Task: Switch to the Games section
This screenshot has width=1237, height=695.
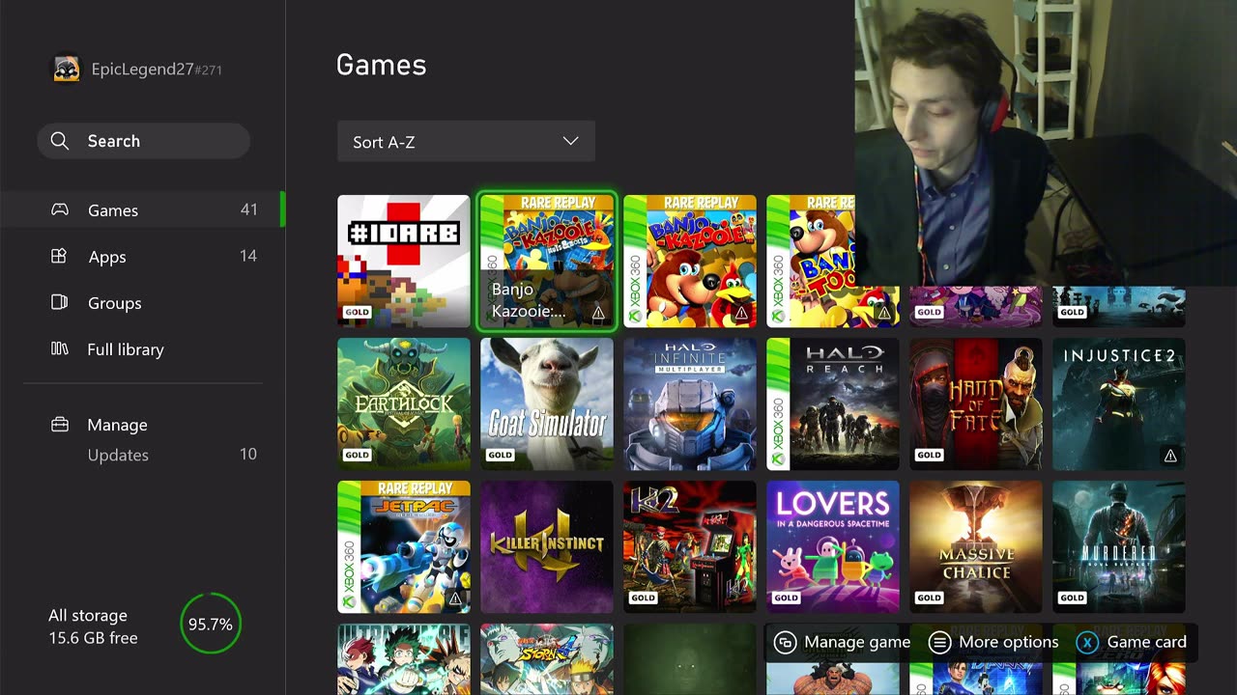Action: pos(142,210)
